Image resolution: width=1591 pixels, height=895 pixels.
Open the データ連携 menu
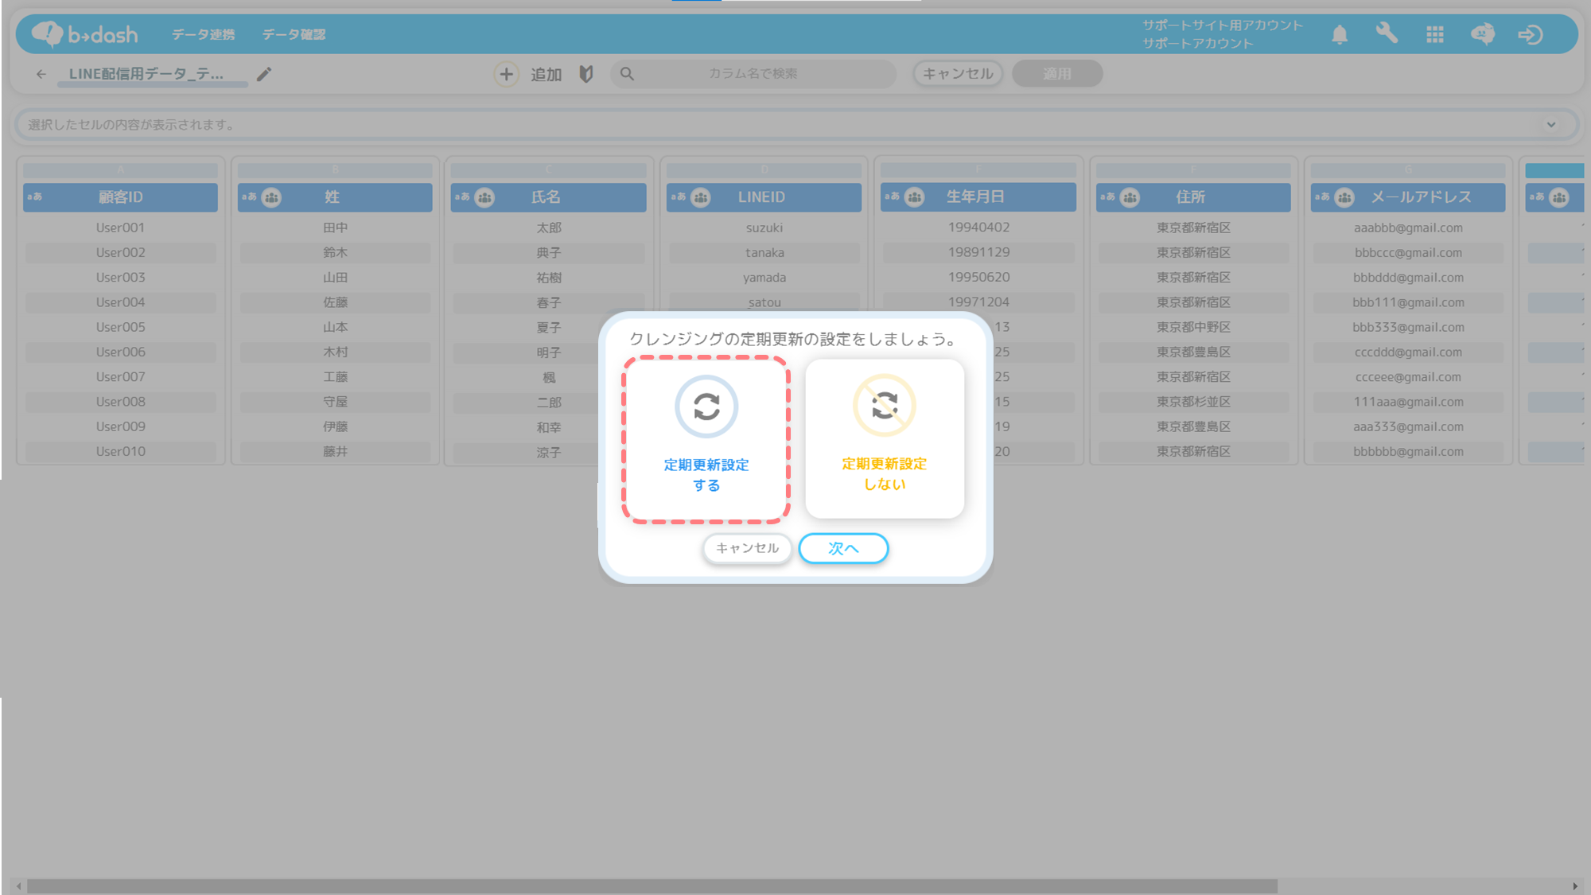tap(203, 34)
